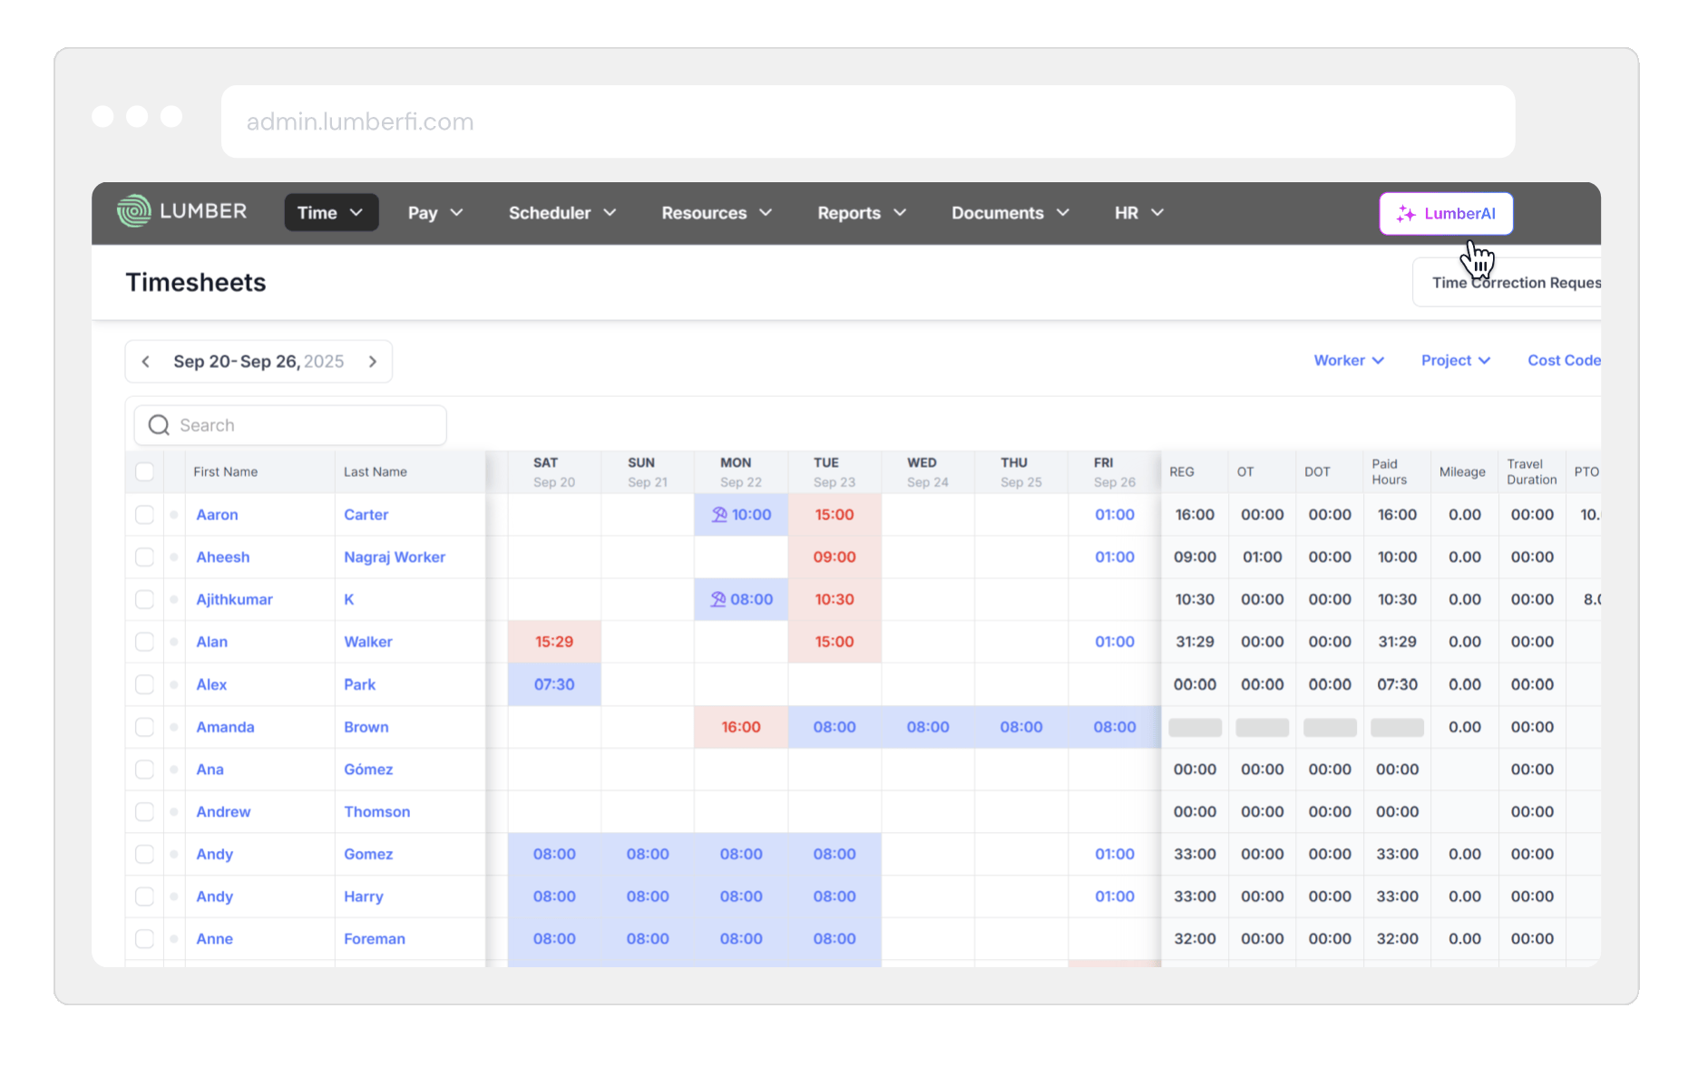Open Andy Gomez's Sunday 08:00 entry
1698x1066 pixels.
coord(648,854)
